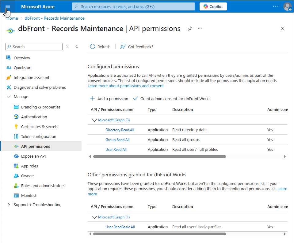Click 'Read directory data' description
This screenshot has width=294, height=243.
tap(189, 130)
